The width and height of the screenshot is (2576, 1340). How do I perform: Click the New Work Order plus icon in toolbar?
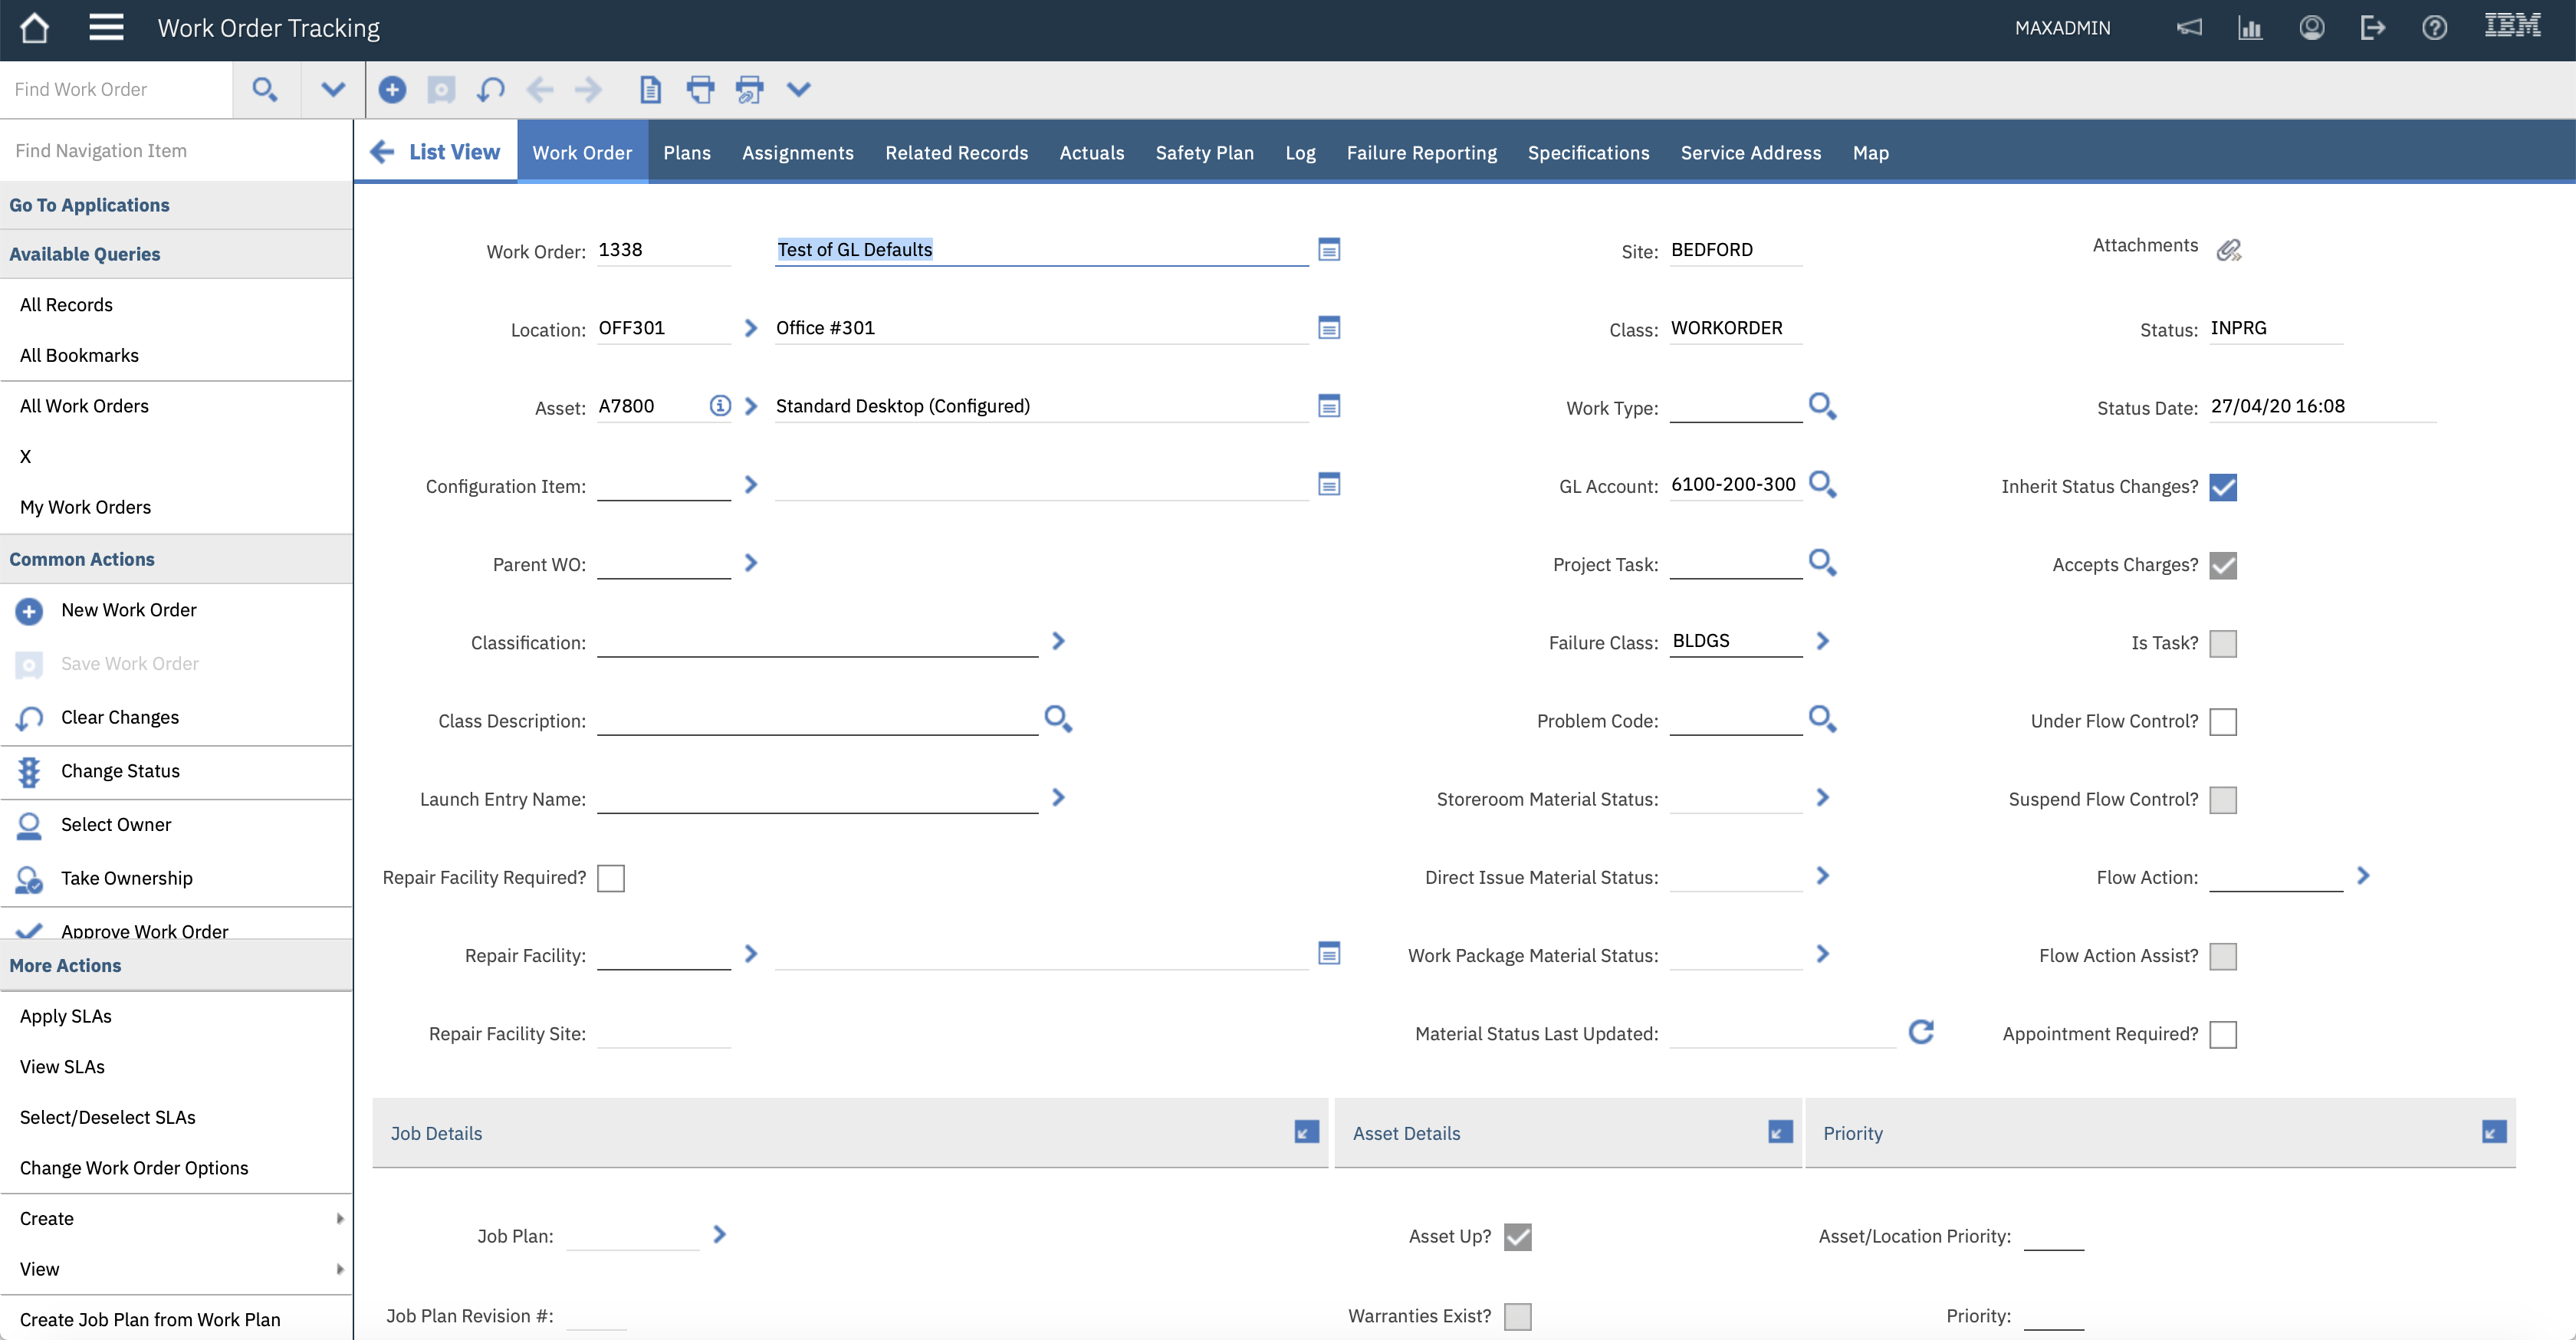tap(392, 90)
